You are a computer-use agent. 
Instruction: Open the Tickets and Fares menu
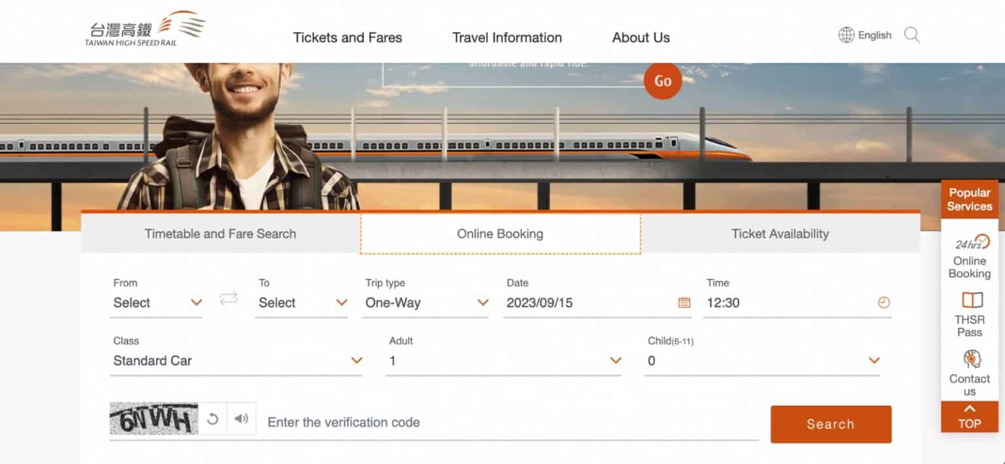(347, 37)
